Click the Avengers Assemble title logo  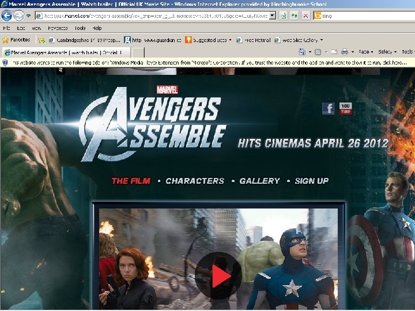(153, 124)
